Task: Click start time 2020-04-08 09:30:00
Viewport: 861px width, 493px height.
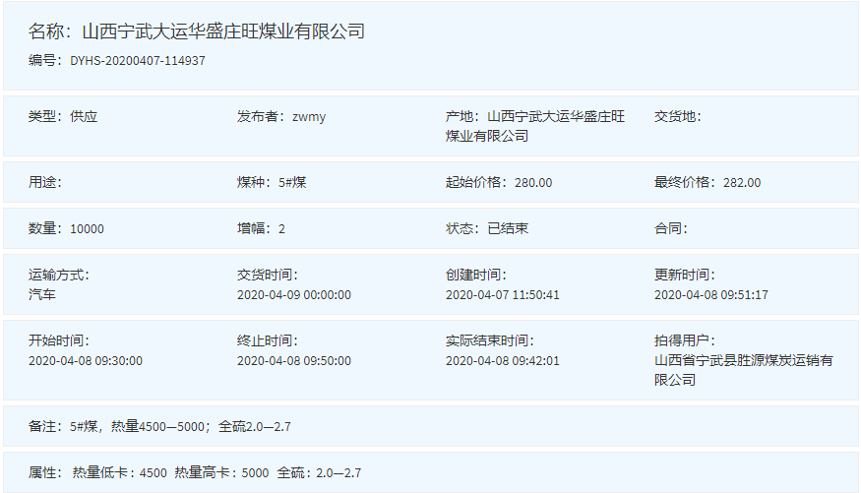Action: [x=85, y=361]
